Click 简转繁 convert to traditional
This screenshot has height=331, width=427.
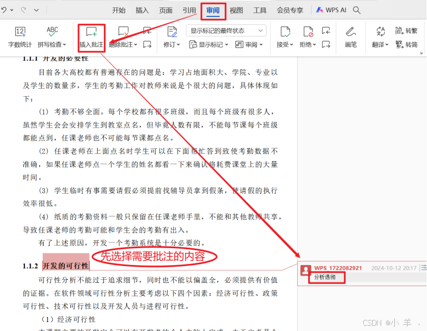tap(406, 31)
